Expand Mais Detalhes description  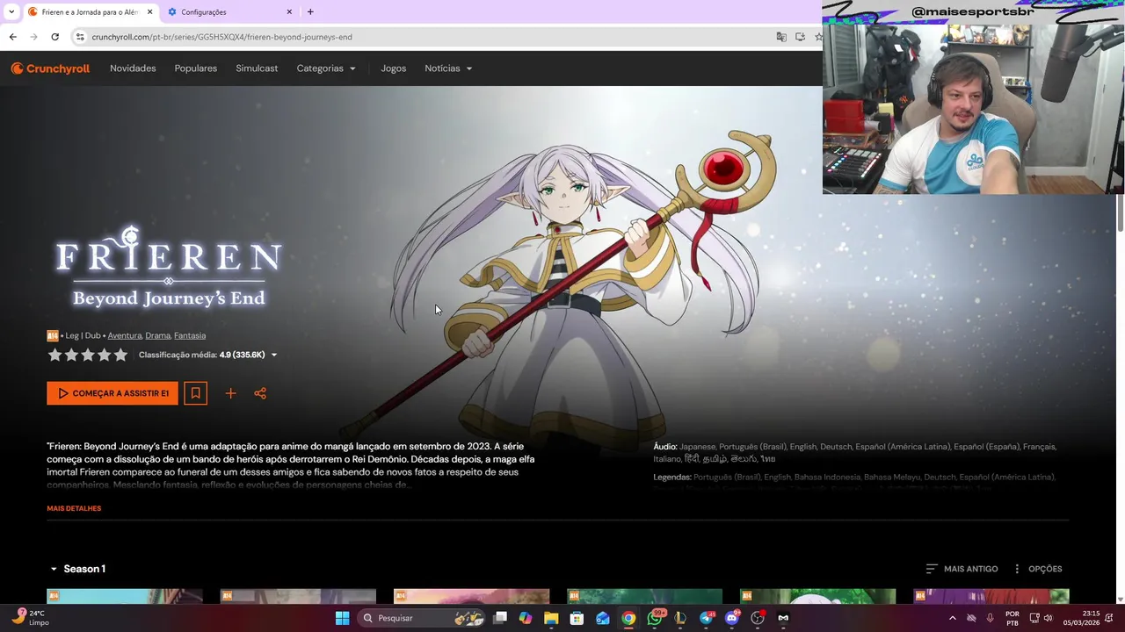74,508
